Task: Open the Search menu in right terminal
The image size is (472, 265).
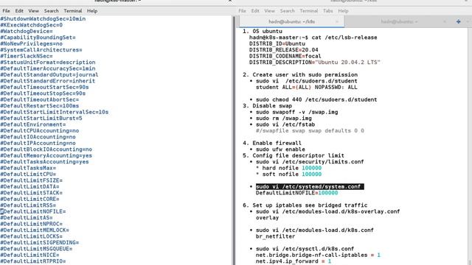Action: point(287,11)
